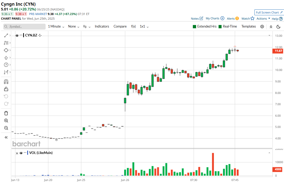This screenshot has width=284, height=182.
Task: Open chart type candlestick selector
Action: pyautogui.click(x=87, y=27)
